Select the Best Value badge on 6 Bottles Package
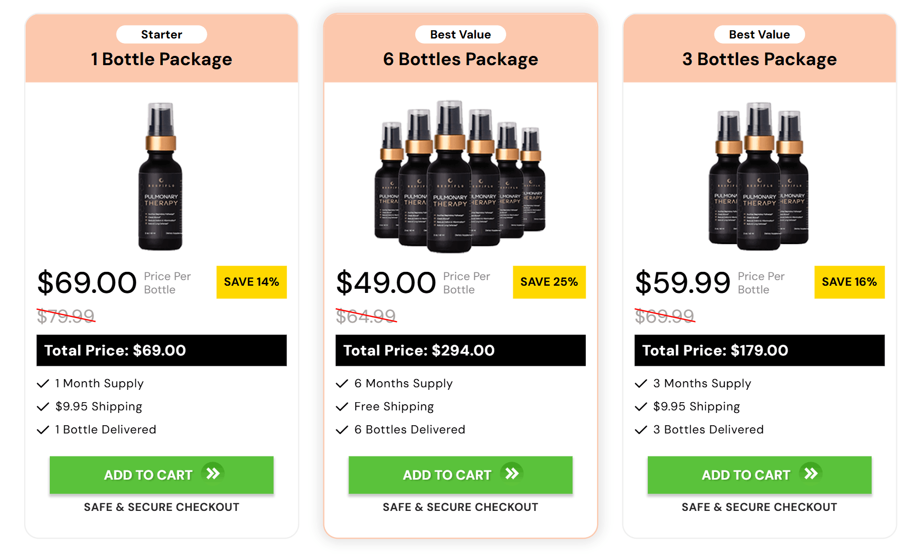This screenshot has height=554, width=922. point(460,34)
